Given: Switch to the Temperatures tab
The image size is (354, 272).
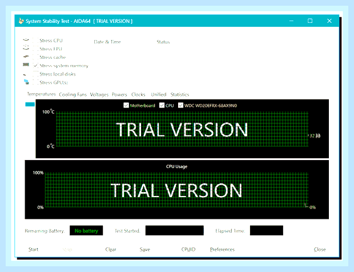Looking at the screenshot, I should pyautogui.click(x=41, y=94).
